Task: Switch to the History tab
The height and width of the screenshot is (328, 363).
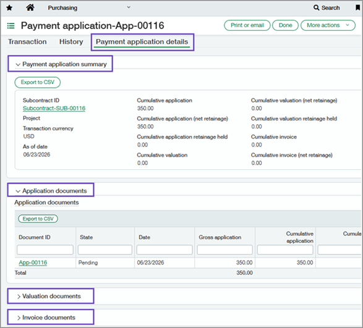Action: tap(71, 41)
